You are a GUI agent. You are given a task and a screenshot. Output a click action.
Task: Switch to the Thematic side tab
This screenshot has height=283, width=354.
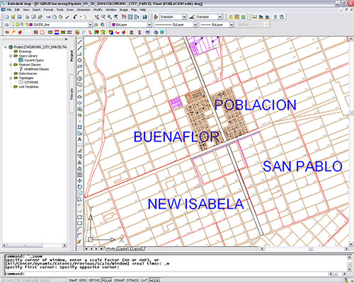pyautogui.click(x=72, y=94)
